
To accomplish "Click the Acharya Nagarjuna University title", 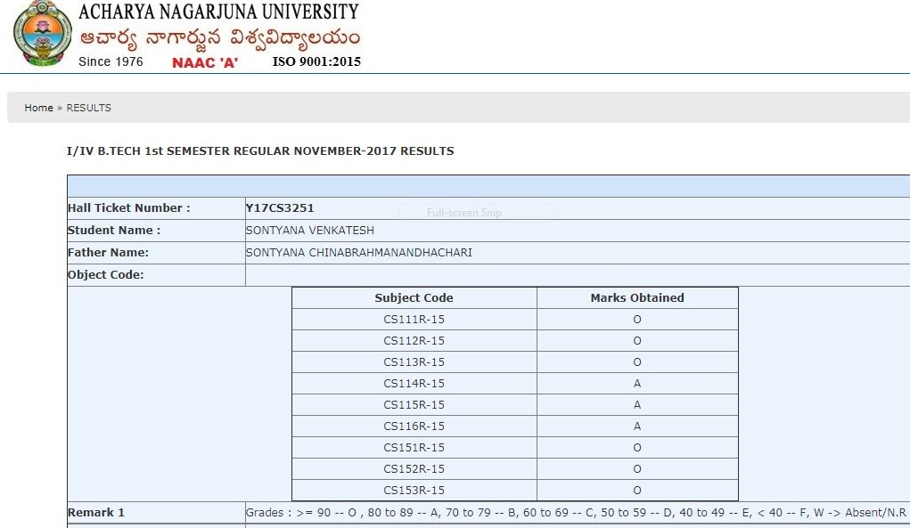I will coord(218,12).
